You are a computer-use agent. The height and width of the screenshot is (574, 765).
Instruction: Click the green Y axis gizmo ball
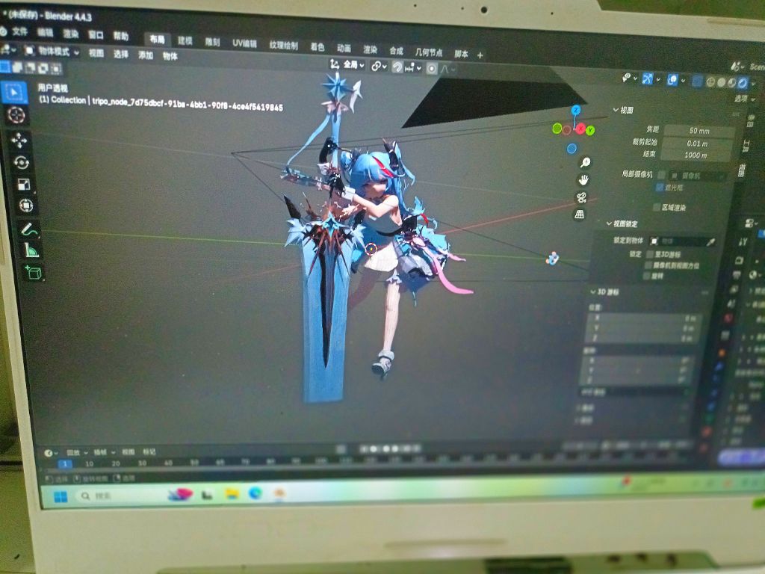click(590, 130)
